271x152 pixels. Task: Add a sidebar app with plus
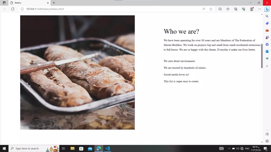coord(267,66)
